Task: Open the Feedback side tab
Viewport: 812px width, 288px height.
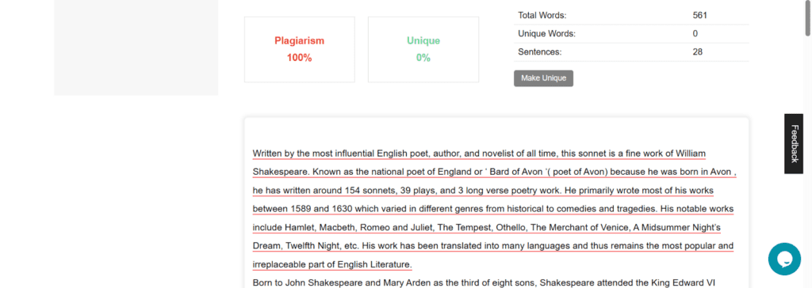Action: click(793, 144)
